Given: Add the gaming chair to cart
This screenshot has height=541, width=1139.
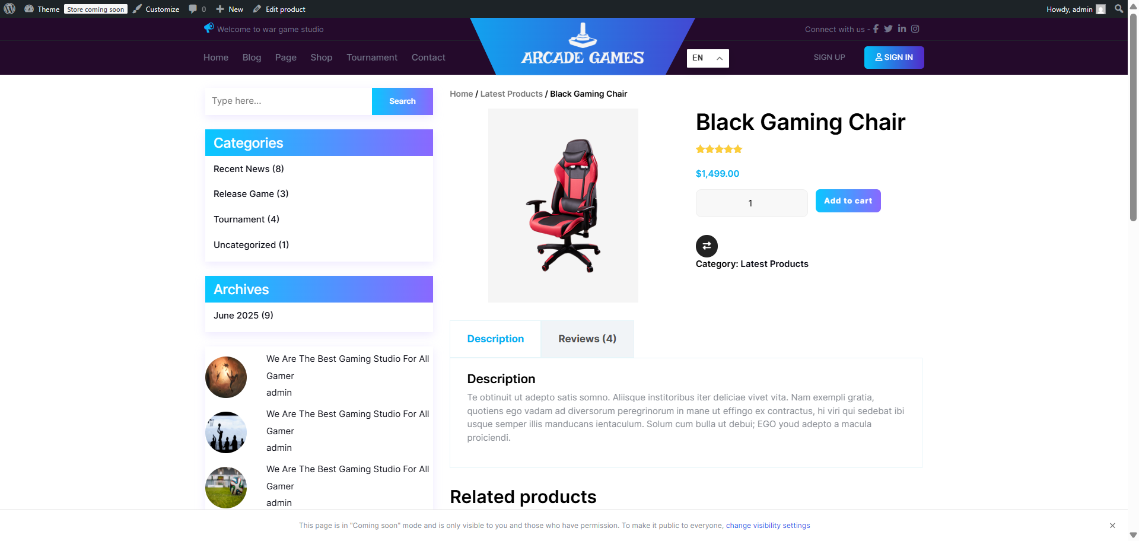Looking at the screenshot, I should click(848, 201).
